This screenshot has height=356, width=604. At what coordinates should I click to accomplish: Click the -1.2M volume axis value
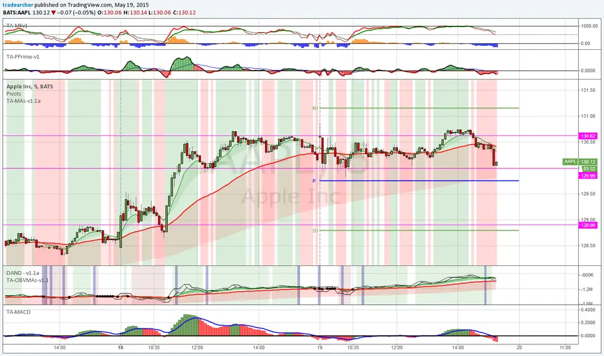pos(587,289)
